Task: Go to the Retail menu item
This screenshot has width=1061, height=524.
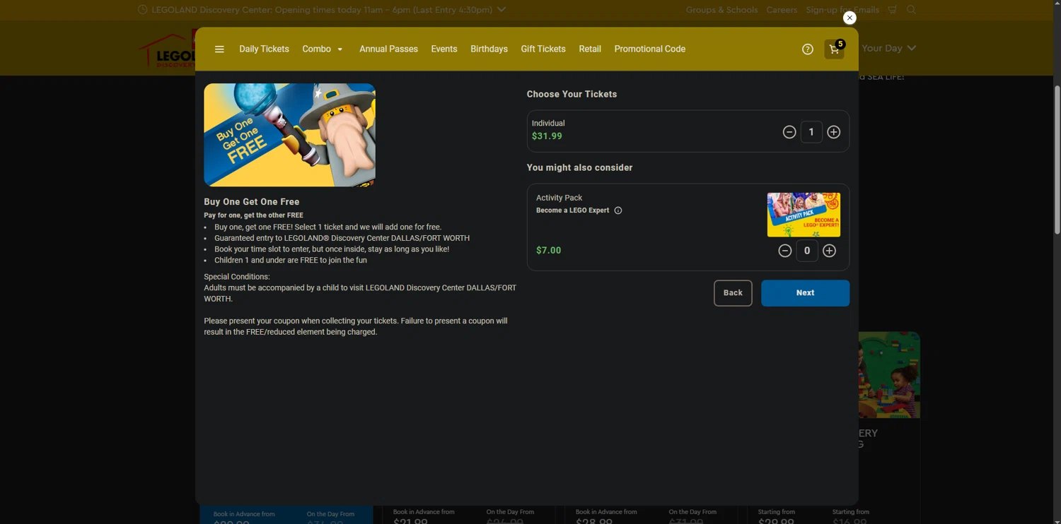Action: pyautogui.click(x=590, y=49)
